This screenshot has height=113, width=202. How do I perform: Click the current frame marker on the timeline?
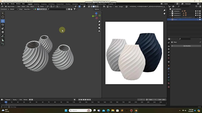[6, 102]
